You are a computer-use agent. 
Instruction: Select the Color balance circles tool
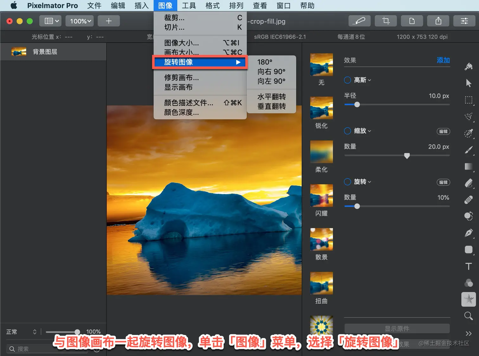[469, 283]
